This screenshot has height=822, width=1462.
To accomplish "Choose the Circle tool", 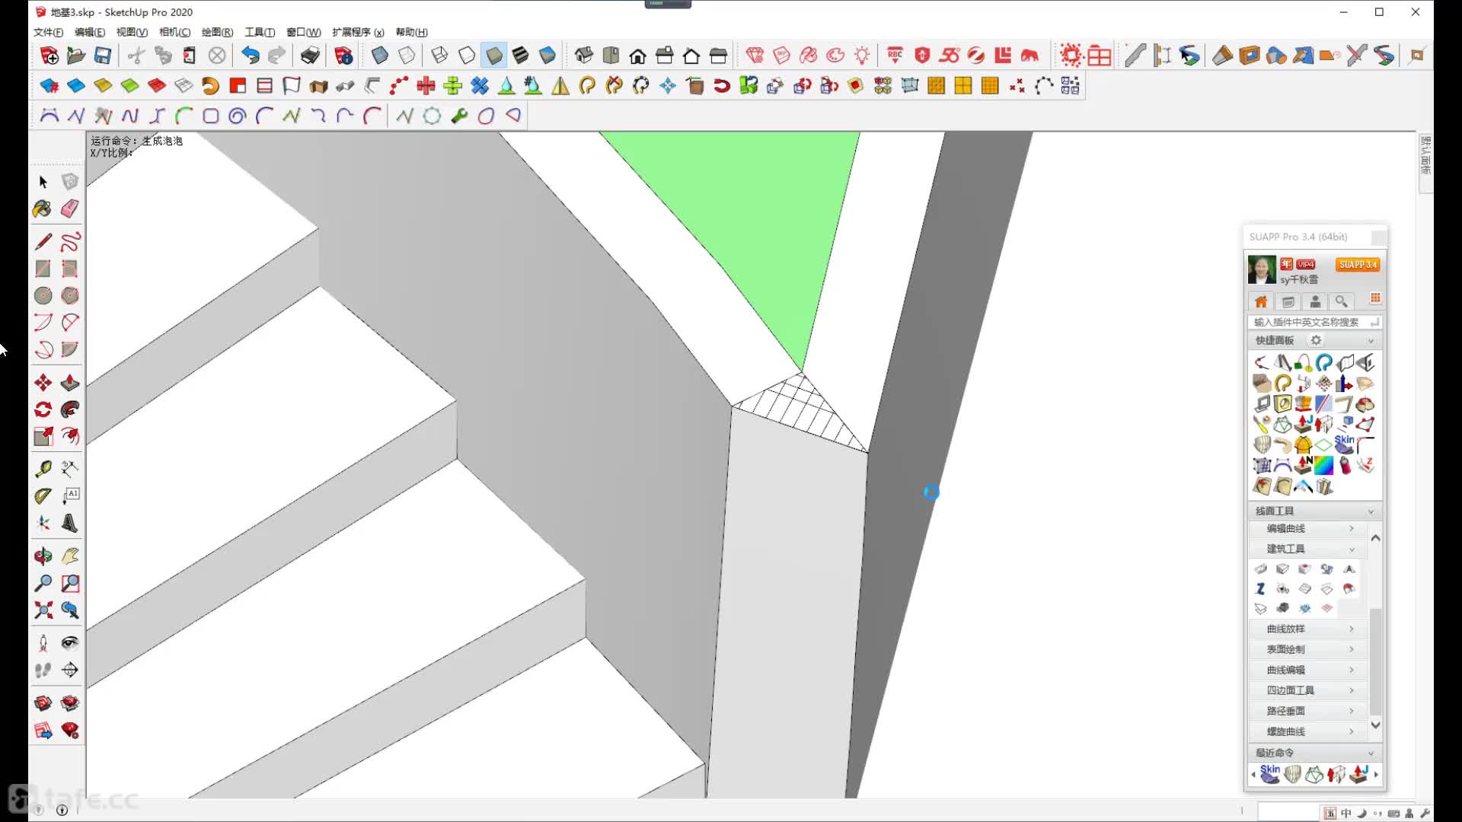I will point(43,295).
